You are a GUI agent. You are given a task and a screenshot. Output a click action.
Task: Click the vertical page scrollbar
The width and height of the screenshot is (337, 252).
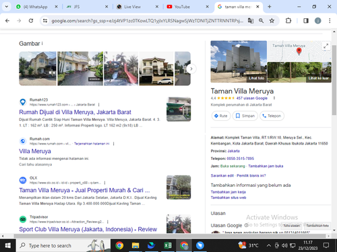click(334, 80)
